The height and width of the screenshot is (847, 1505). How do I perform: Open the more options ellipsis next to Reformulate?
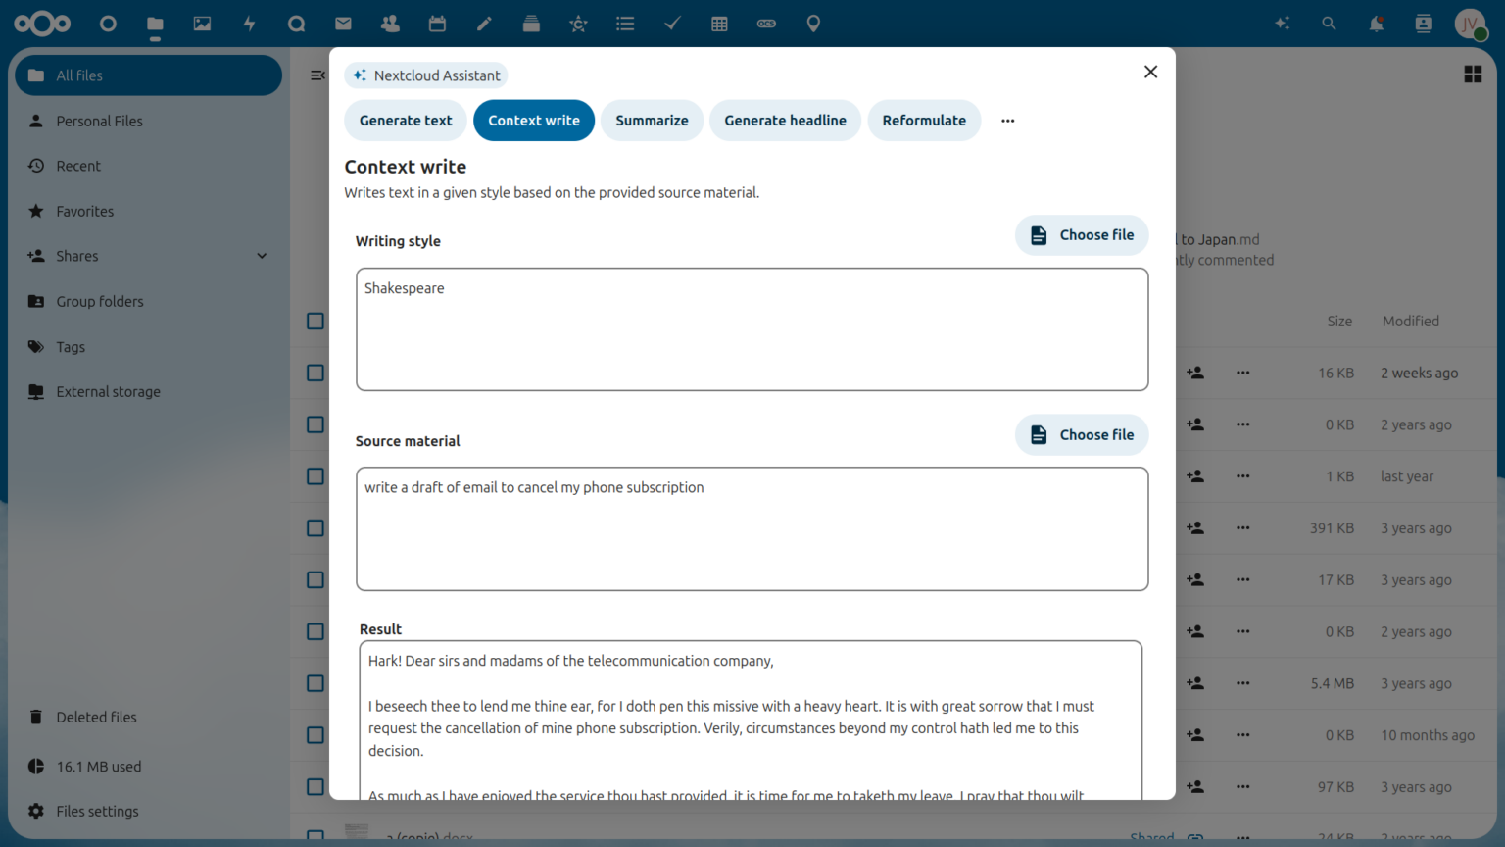point(1007,120)
